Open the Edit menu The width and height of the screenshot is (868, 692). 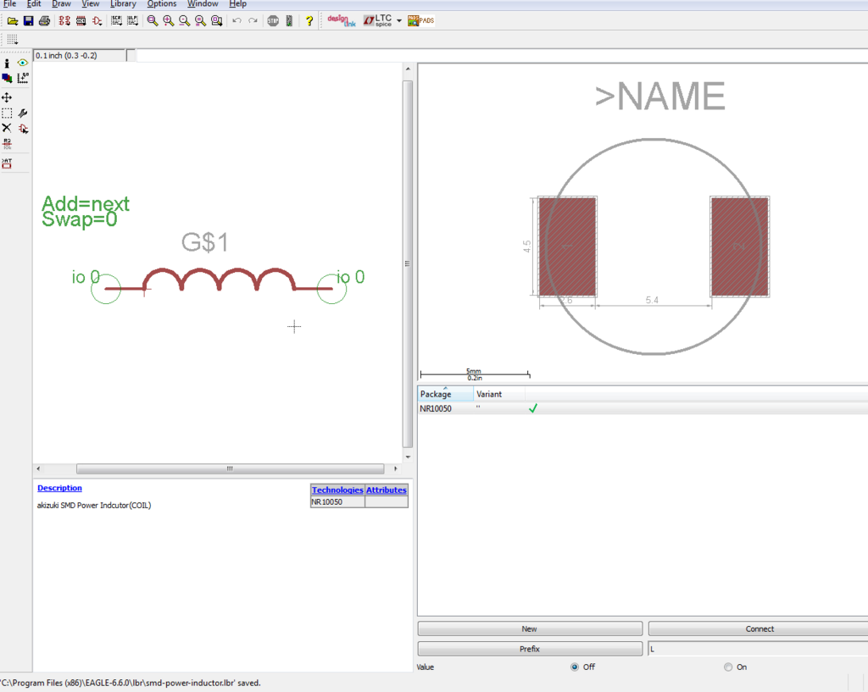[x=34, y=4]
